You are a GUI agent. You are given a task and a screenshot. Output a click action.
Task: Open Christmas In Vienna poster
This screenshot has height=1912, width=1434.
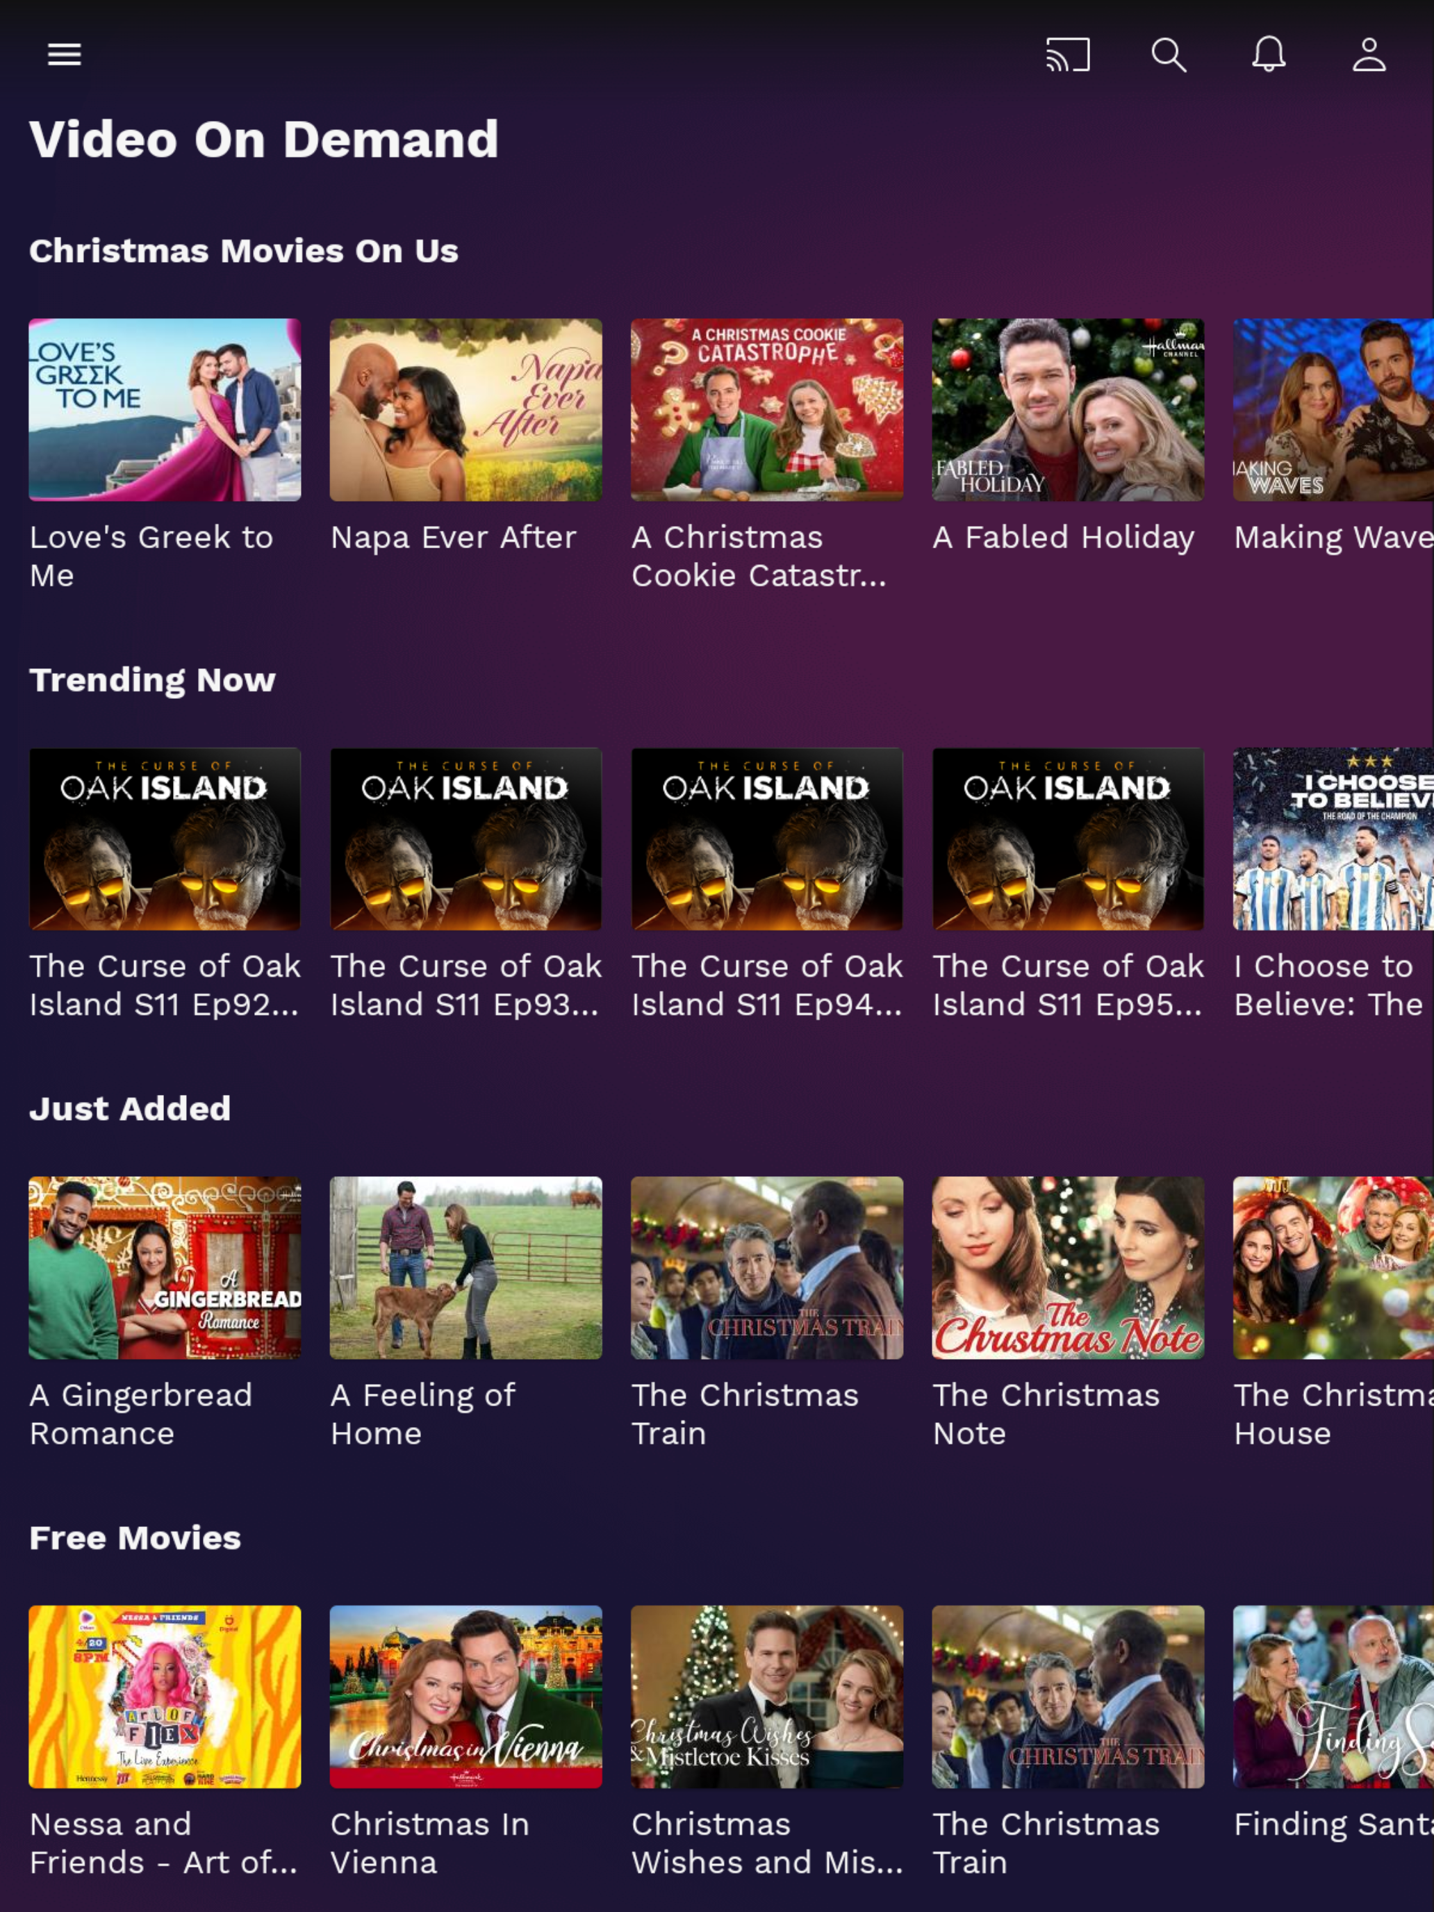[x=466, y=1697]
